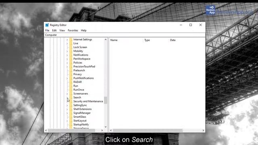This screenshot has width=258, height=145.
Task: Click the folder icon beside Live
Action: tap(71, 43)
